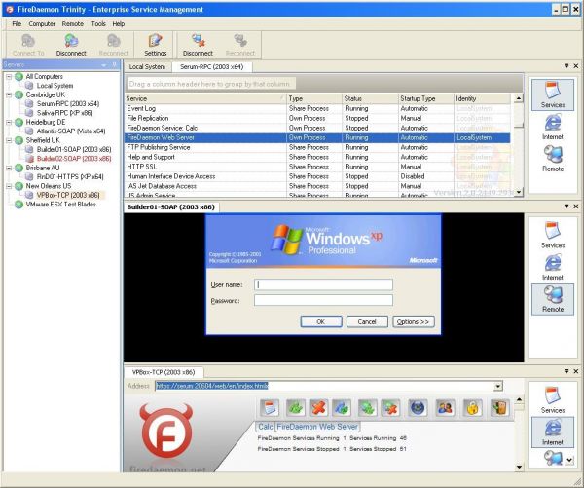Open the Address bar dropdown arrow
The width and height of the screenshot is (584, 488).
tap(498, 386)
